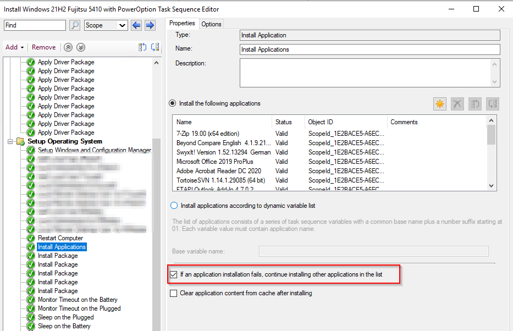Select Sleep on the Battery step
The width and height of the screenshot is (513, 331).
point(64,326)
